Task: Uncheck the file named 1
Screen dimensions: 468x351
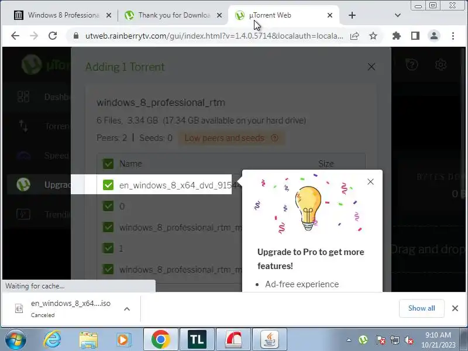Action: tap(108, 248)
